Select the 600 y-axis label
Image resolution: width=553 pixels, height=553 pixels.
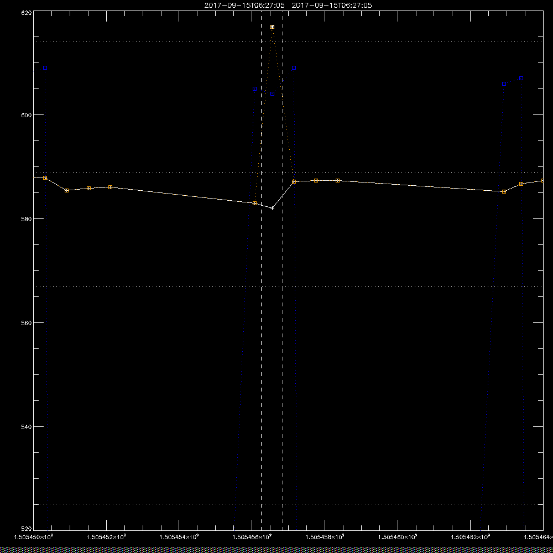pyautogui.click(x=27, y=115)
